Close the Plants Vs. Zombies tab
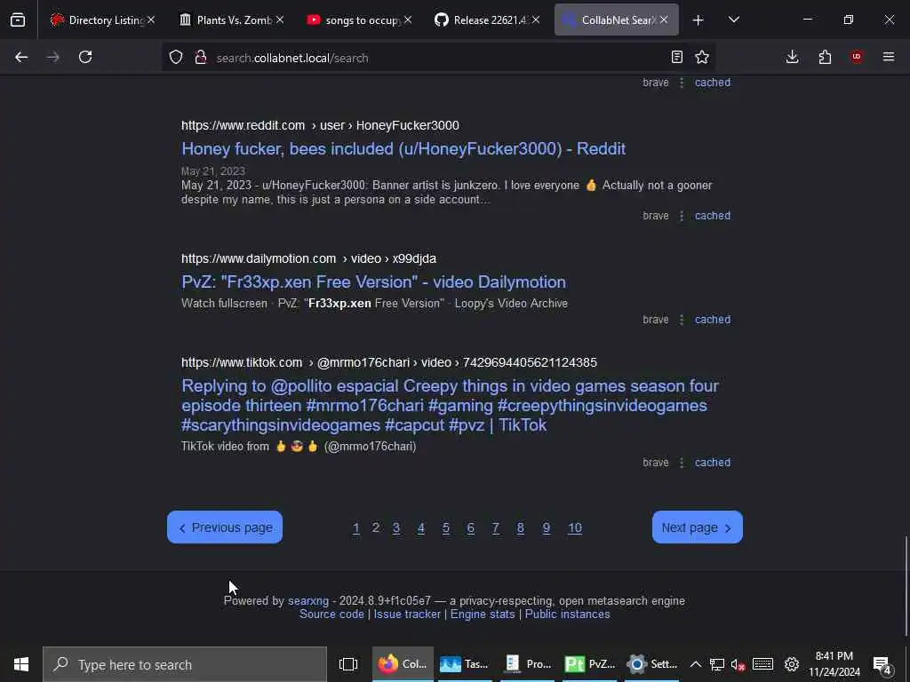Screen dimensions: 910x682 [x=280, y=20]
